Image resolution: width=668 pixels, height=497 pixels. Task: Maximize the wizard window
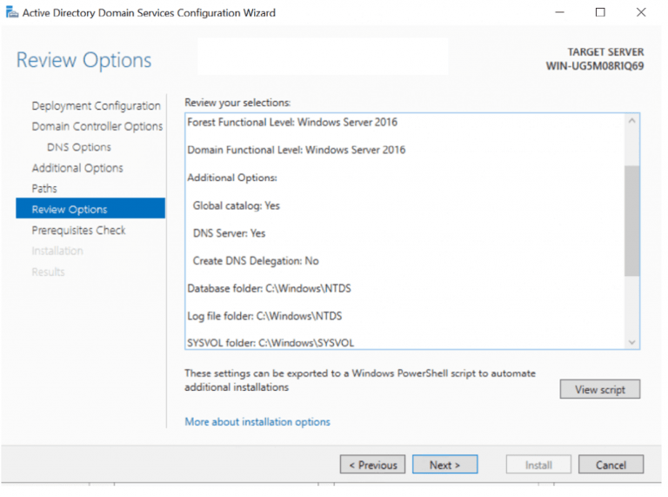pos(600,12)
